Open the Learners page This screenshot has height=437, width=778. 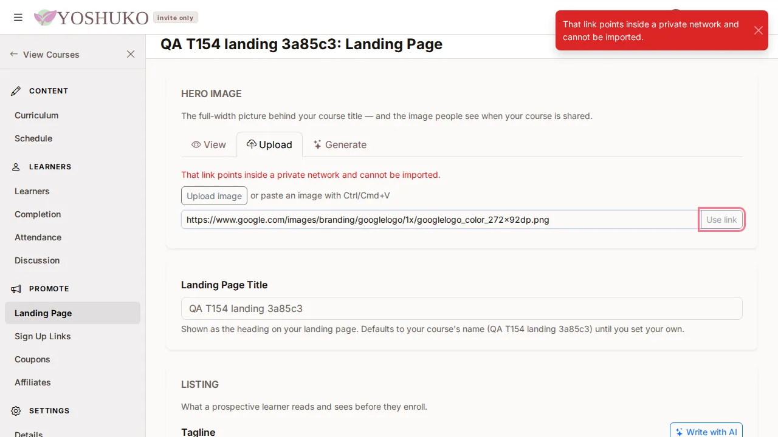pyautogui.click(x=72, y=191)
